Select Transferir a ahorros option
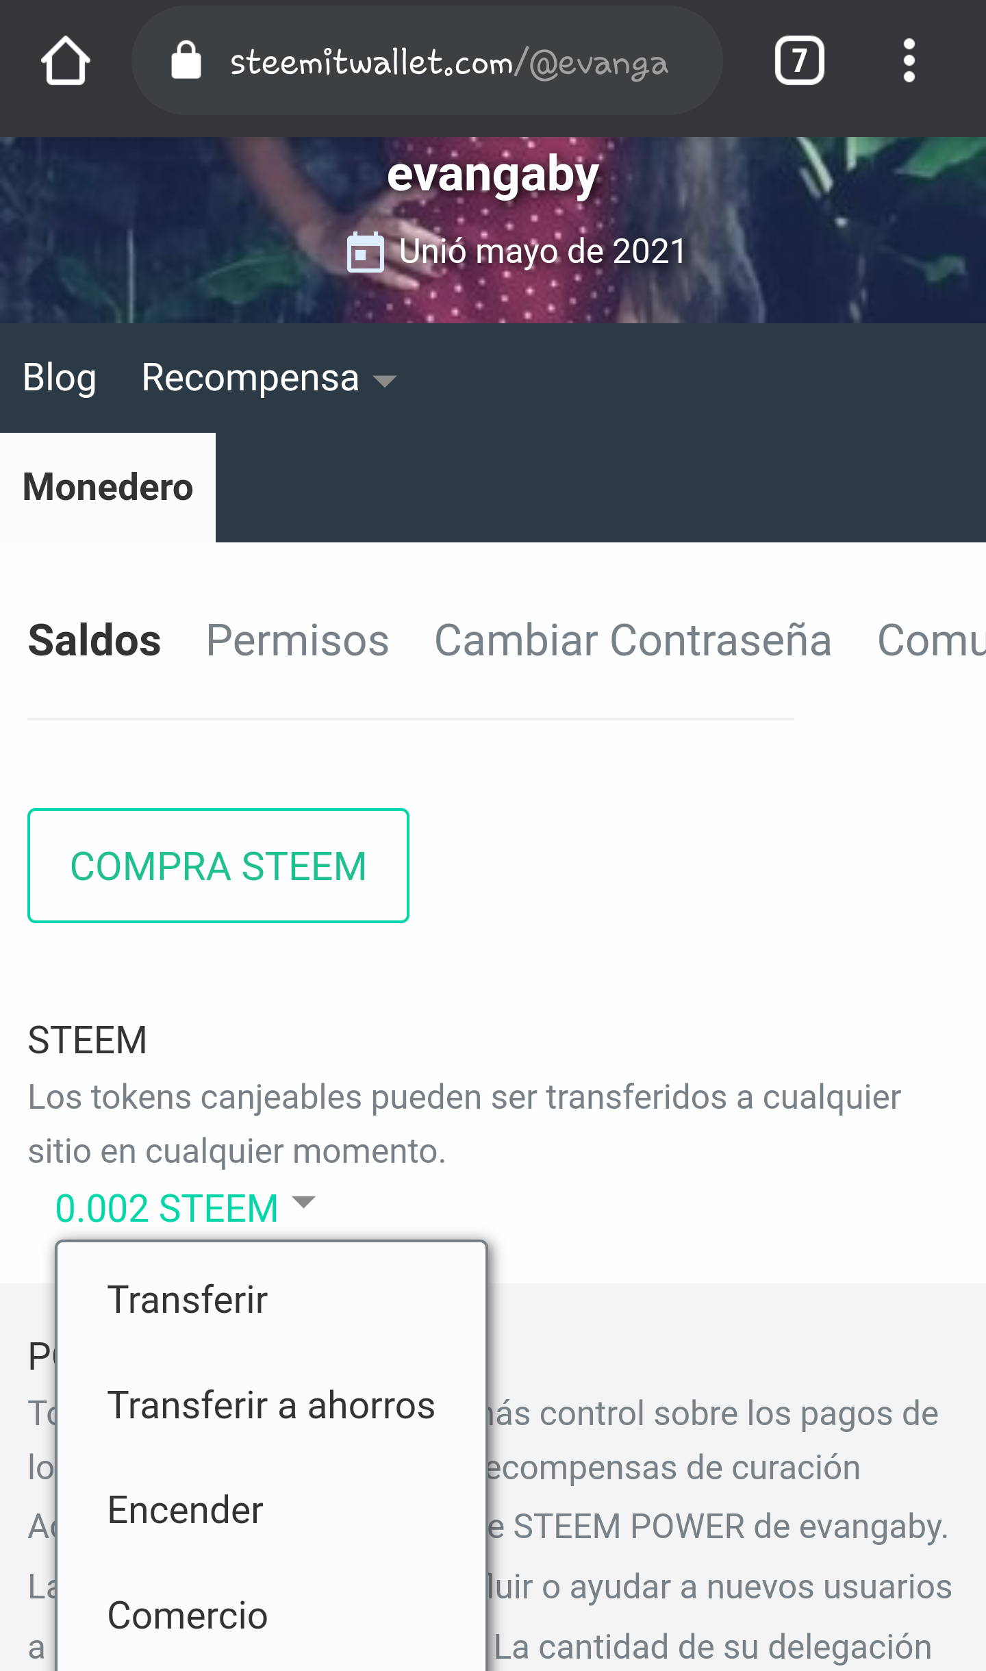Screen dimensions: 986x1671 pyautogui.click(x=271, y=1405)
